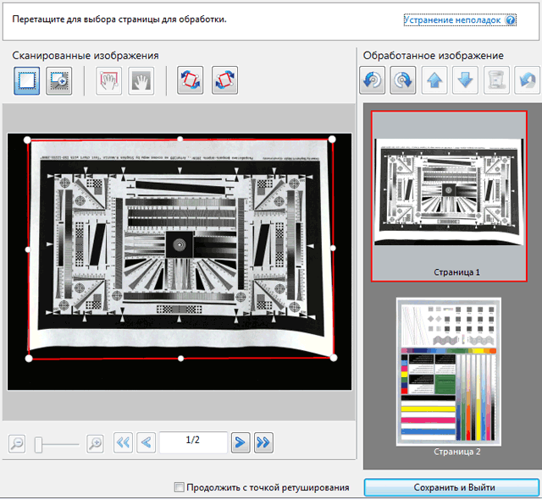Screen dimensions: 542x499
Task: Delete the selected processed page
Action: 495,81
